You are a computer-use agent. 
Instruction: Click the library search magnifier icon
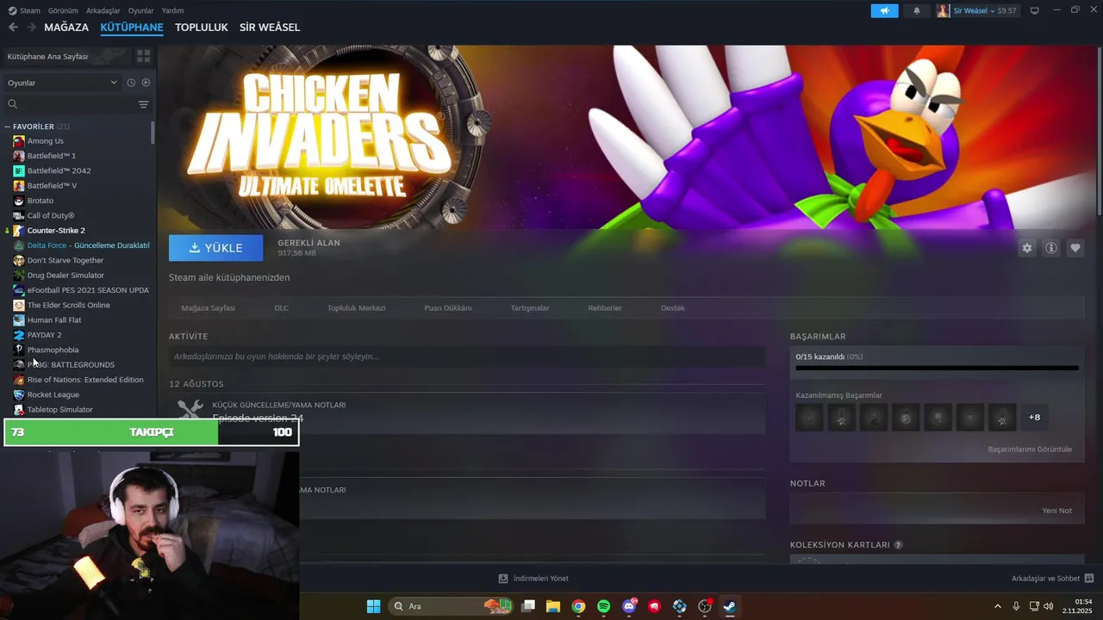click(x=12, y=104)
